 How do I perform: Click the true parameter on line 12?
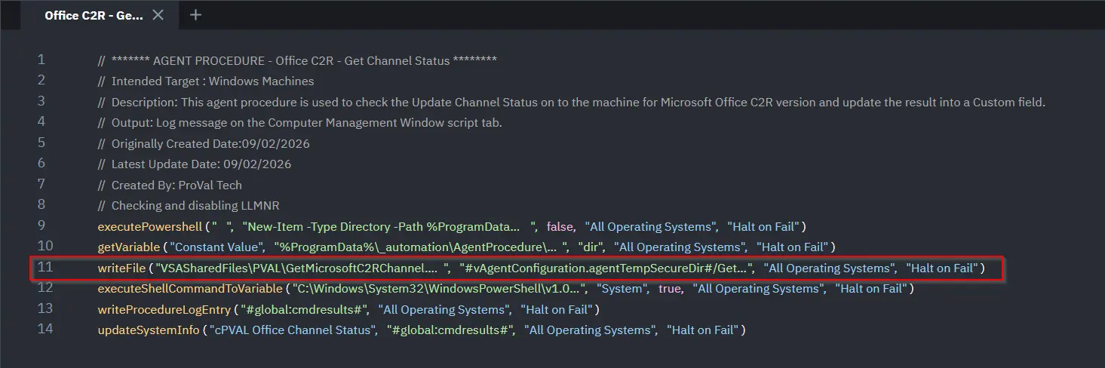(x=668, y=288)
